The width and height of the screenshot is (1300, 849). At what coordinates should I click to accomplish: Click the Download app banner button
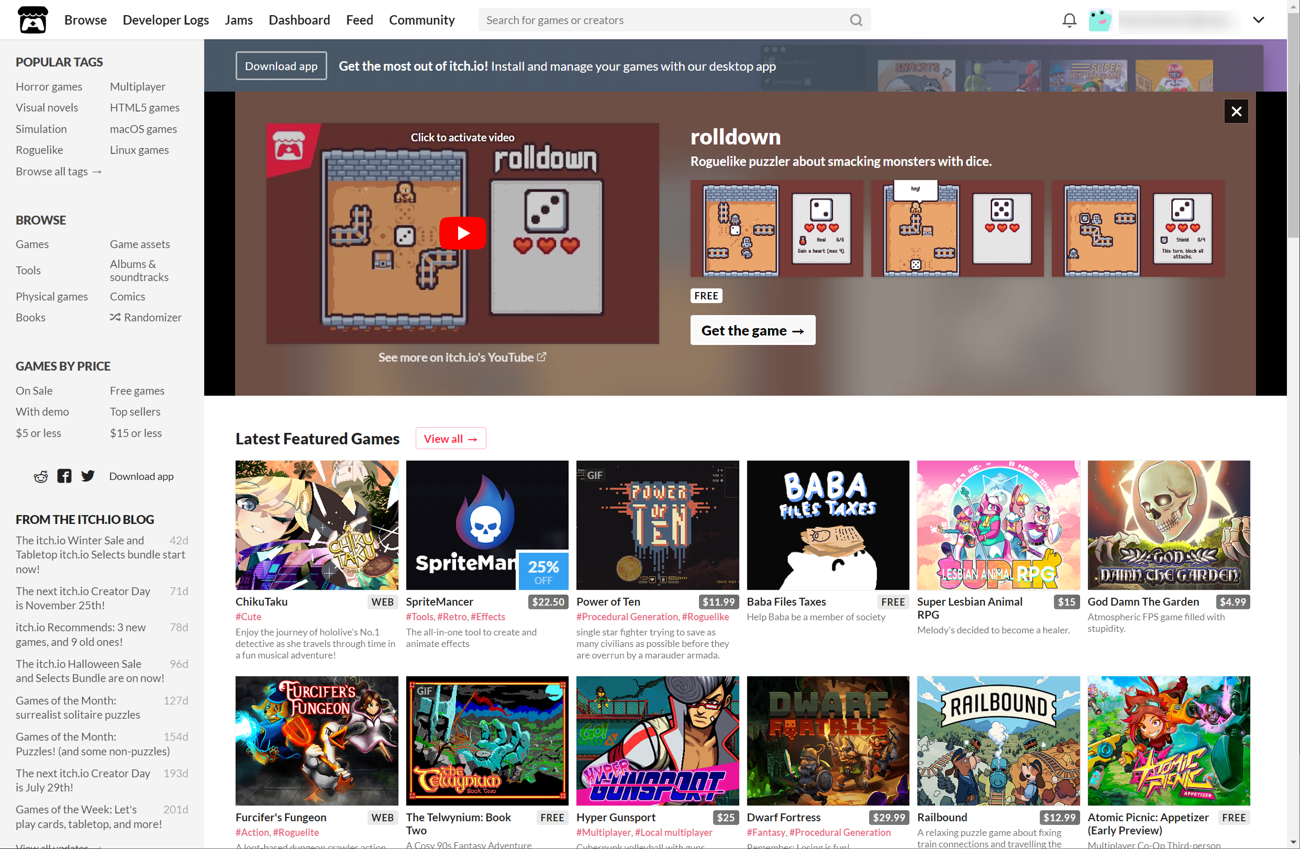281,66
